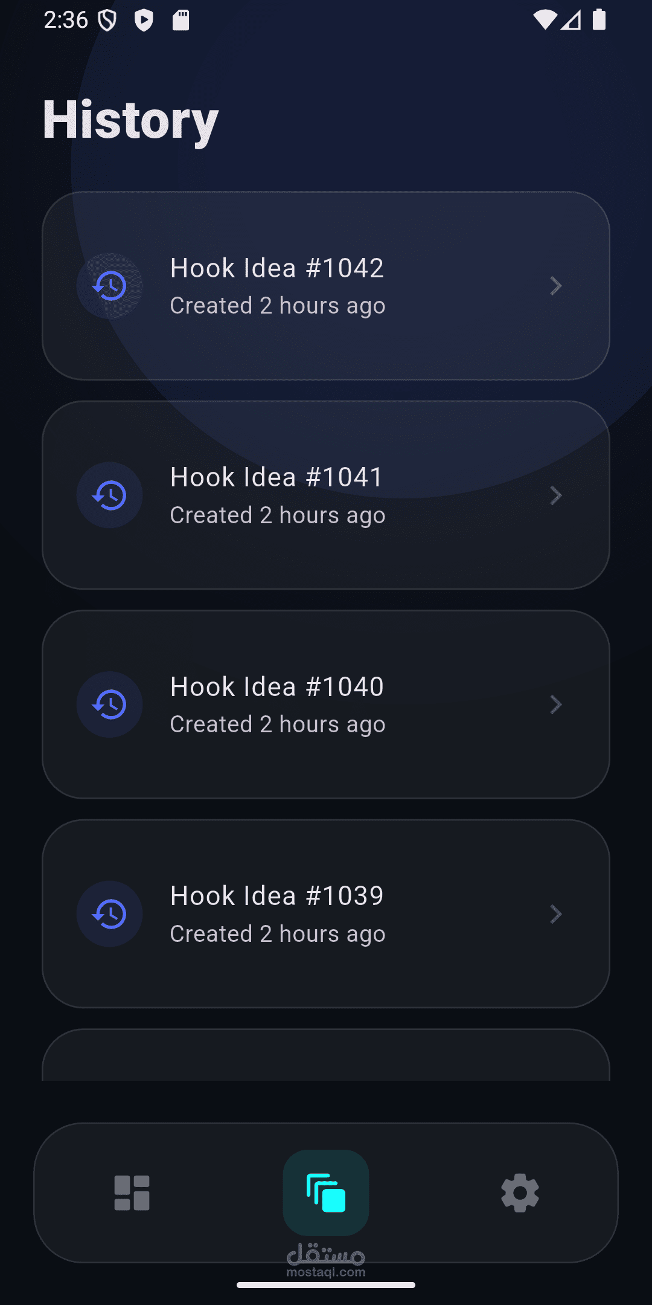The image size is (652, 1305).
Task: Select the Hook Idea #1040 title text
Action: click(x=277, y=686)
